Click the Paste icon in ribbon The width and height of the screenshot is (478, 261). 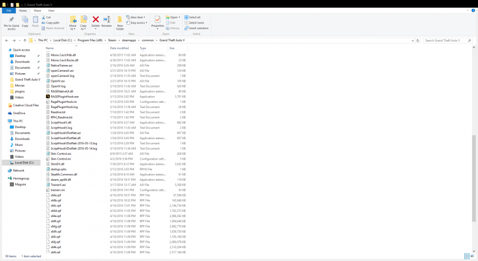[35, 20]
